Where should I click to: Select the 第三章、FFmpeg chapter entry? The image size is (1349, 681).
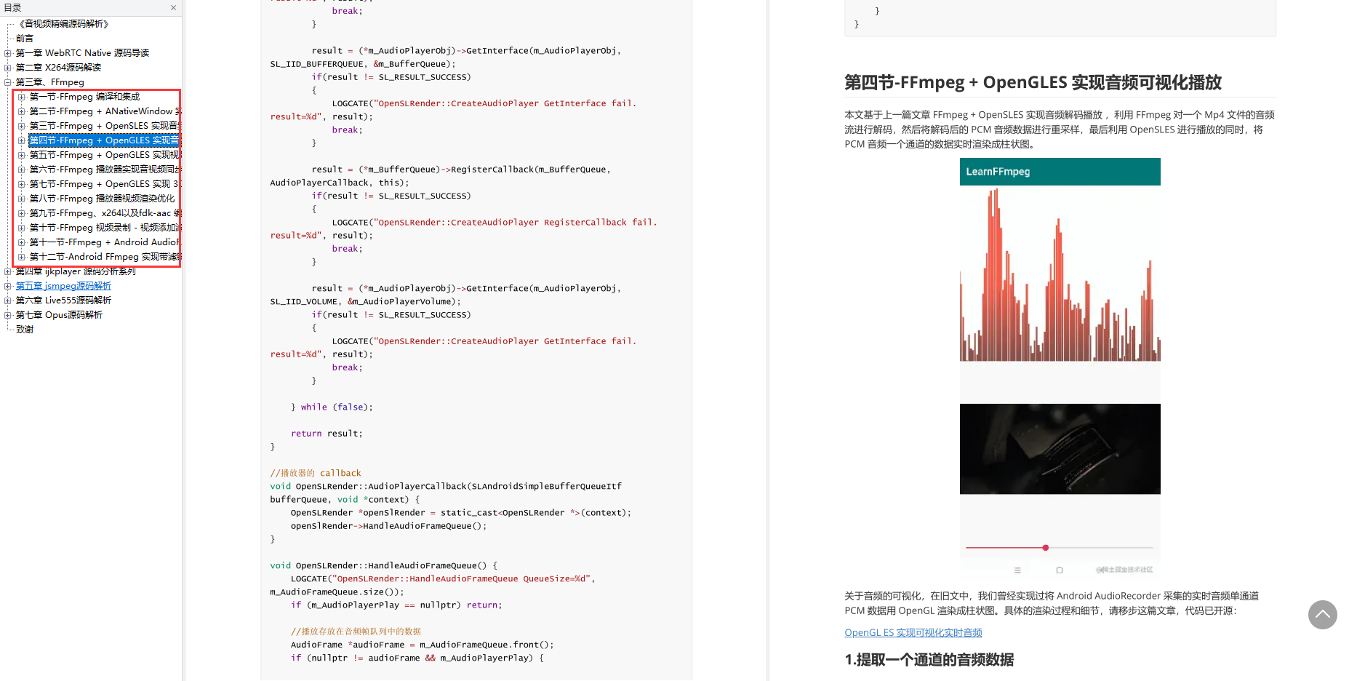pyautogui.click(x=50, y=82)
